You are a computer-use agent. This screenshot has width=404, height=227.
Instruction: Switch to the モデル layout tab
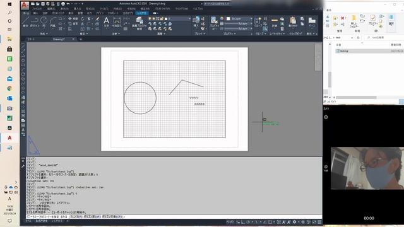click(x=28, y=221)
